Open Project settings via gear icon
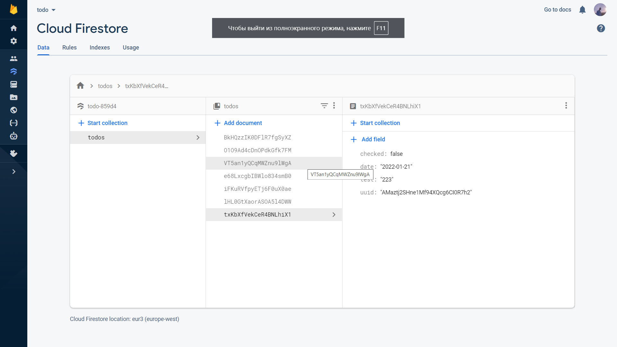Image resolution: width=617 pixels, height=347 pixels. click(13, 41)
